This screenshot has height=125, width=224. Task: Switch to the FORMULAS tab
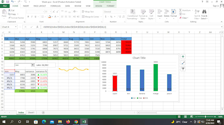[x=55, y=6]
